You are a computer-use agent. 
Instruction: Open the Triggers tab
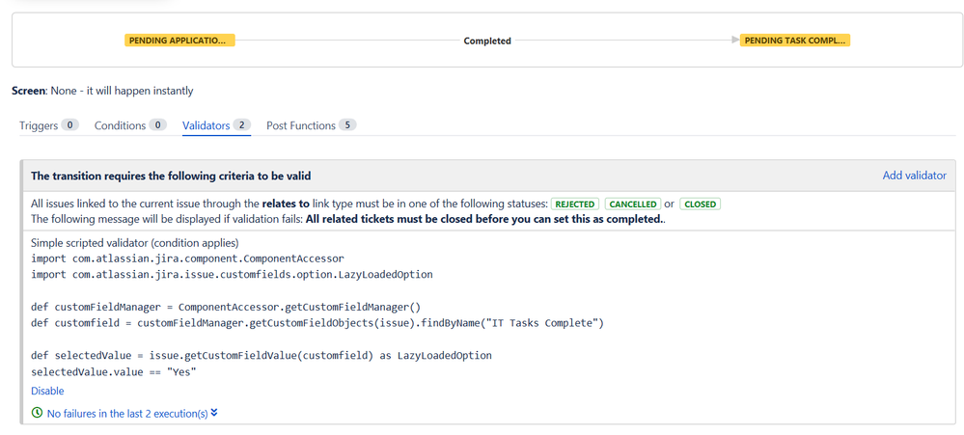point(39,125)
